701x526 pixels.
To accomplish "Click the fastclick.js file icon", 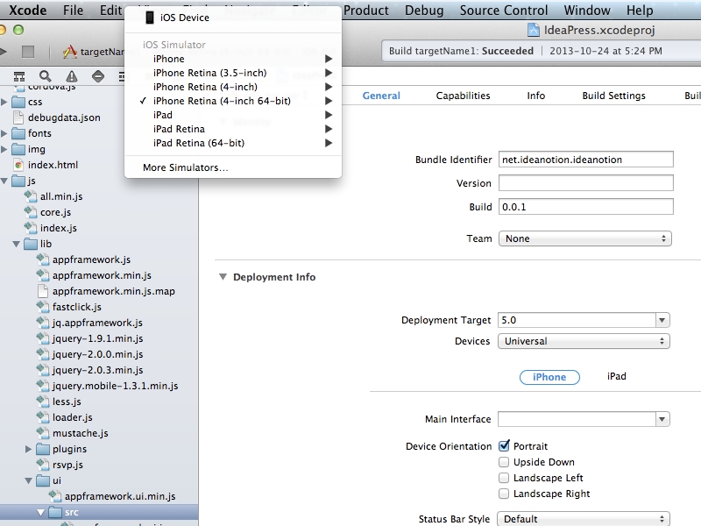I will [42, 307].
